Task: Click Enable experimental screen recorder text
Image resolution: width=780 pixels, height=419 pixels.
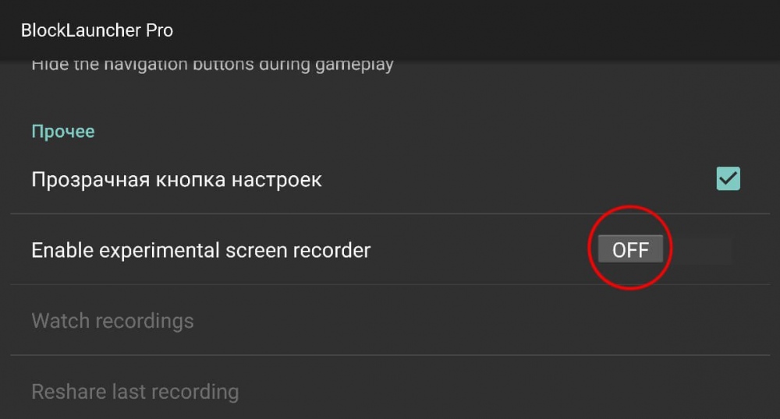Action: point(201,250)
